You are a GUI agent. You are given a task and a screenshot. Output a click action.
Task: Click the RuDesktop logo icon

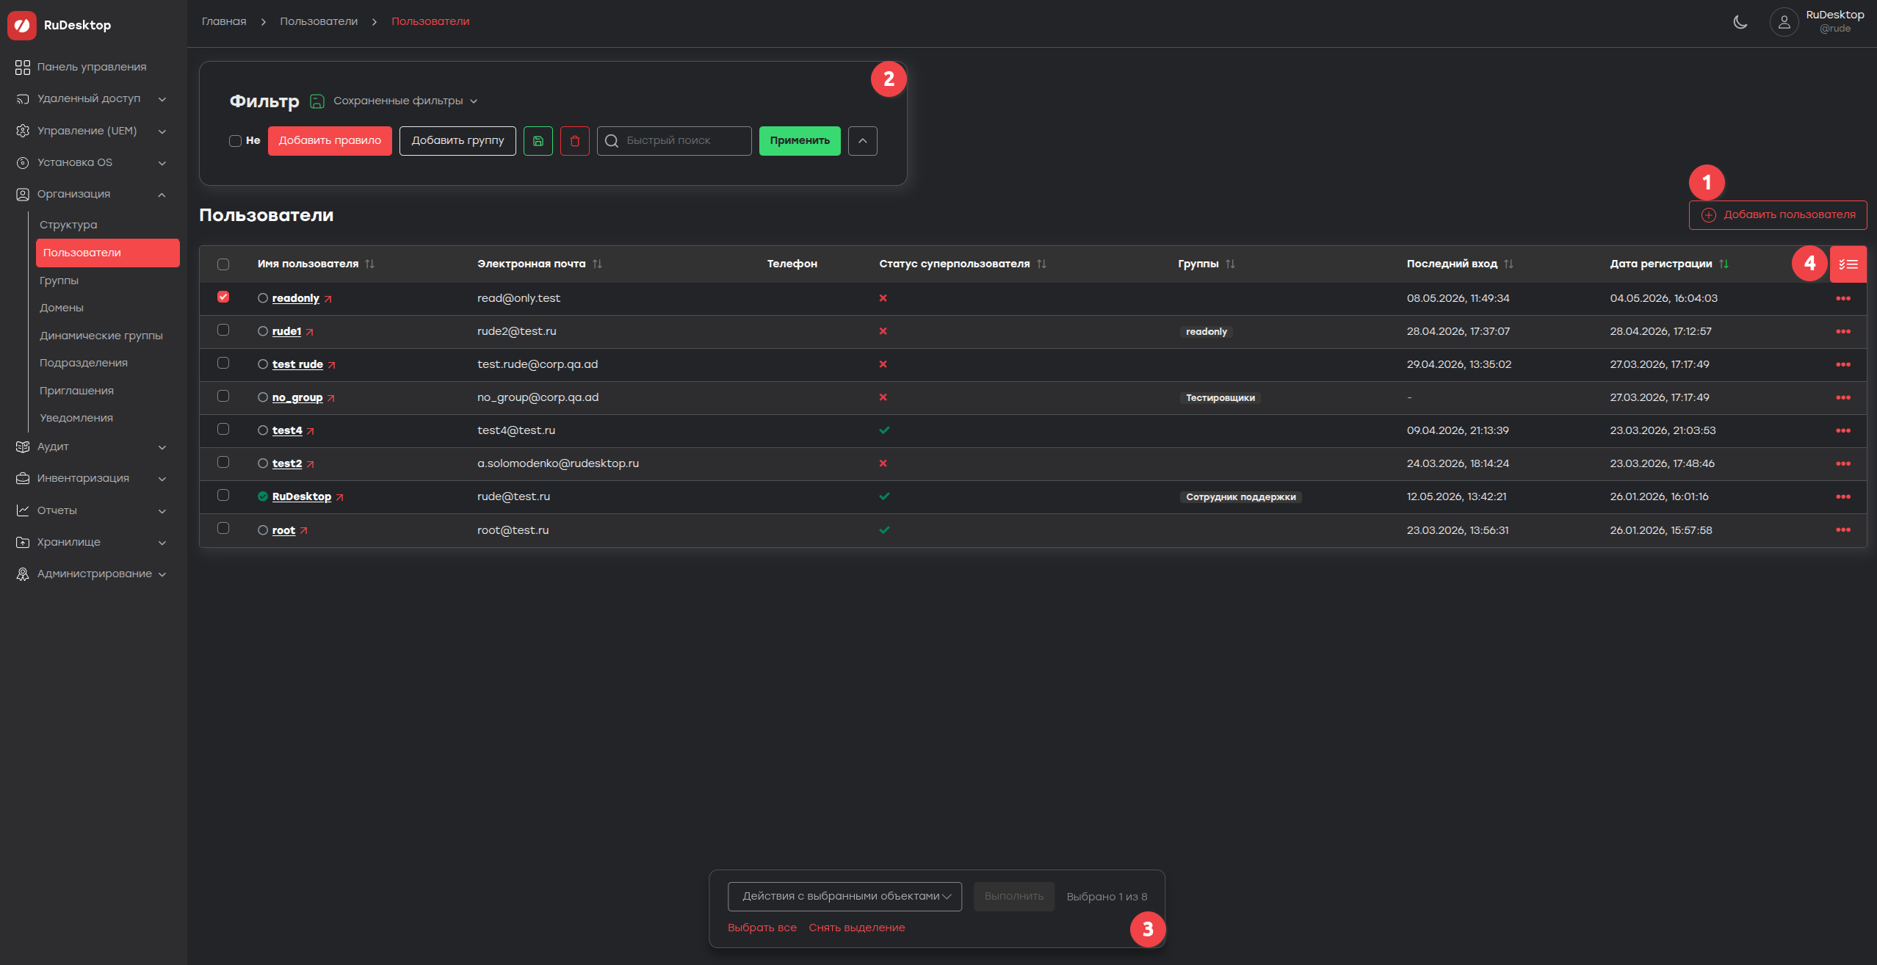[22, 25]
